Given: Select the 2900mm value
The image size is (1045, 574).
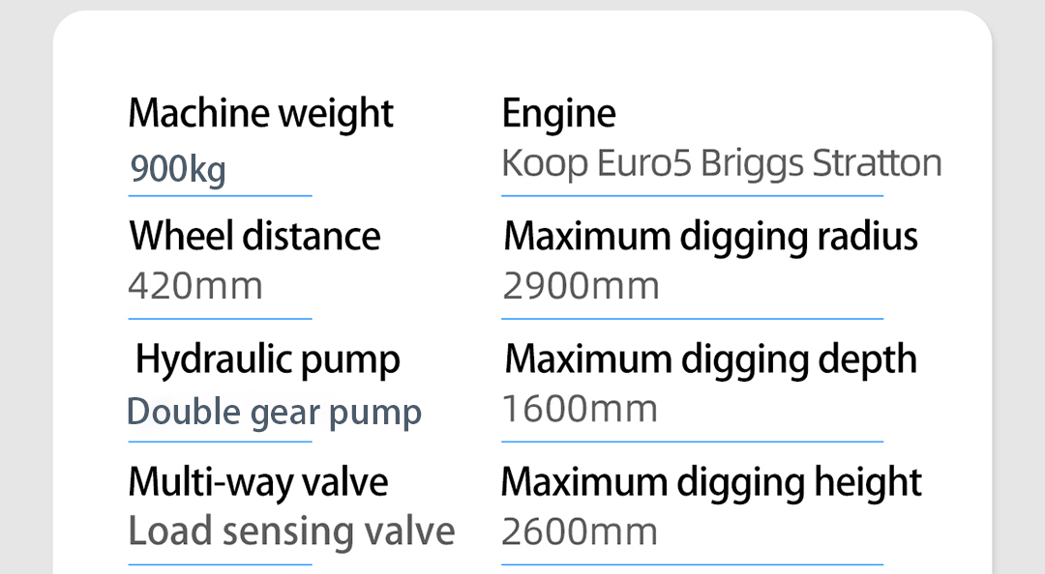Looking at the screenshot, I should click(x=581, y=286).
